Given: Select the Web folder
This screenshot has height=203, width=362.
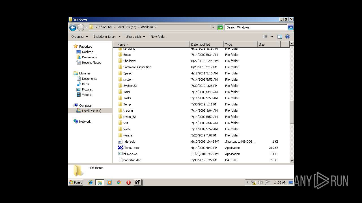Looking at the screenshot, I should 126,129.
